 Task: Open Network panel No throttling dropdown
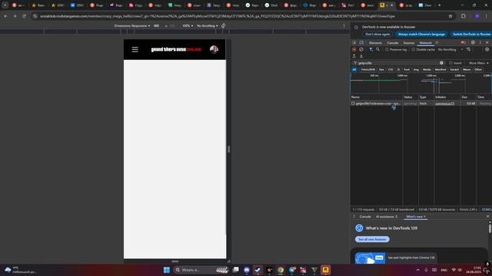coord(450,49)
